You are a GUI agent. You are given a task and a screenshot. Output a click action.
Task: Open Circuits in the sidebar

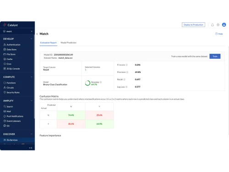(x=9, y=88)
